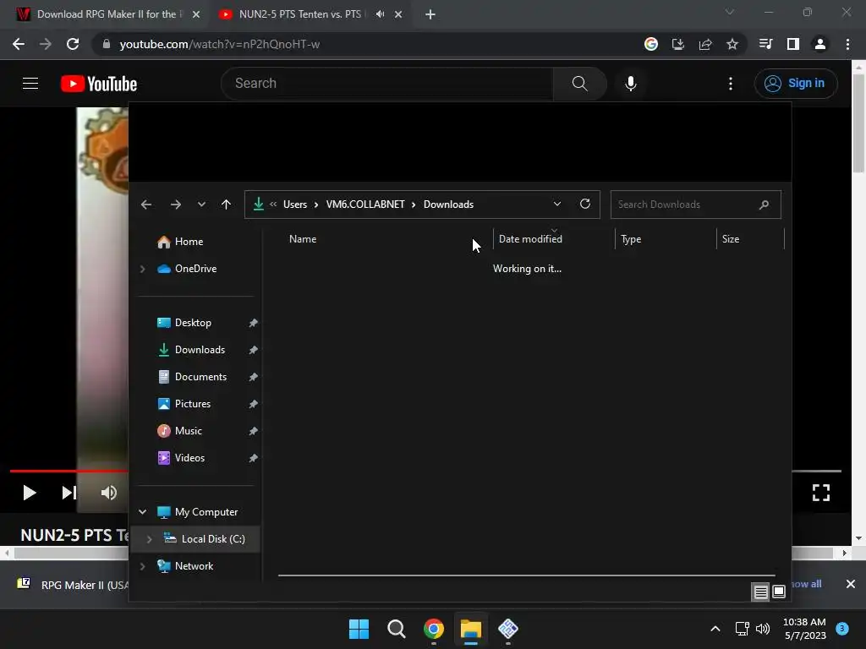Click the YouTube logo
866x649 pixels.
coord(99,84)
